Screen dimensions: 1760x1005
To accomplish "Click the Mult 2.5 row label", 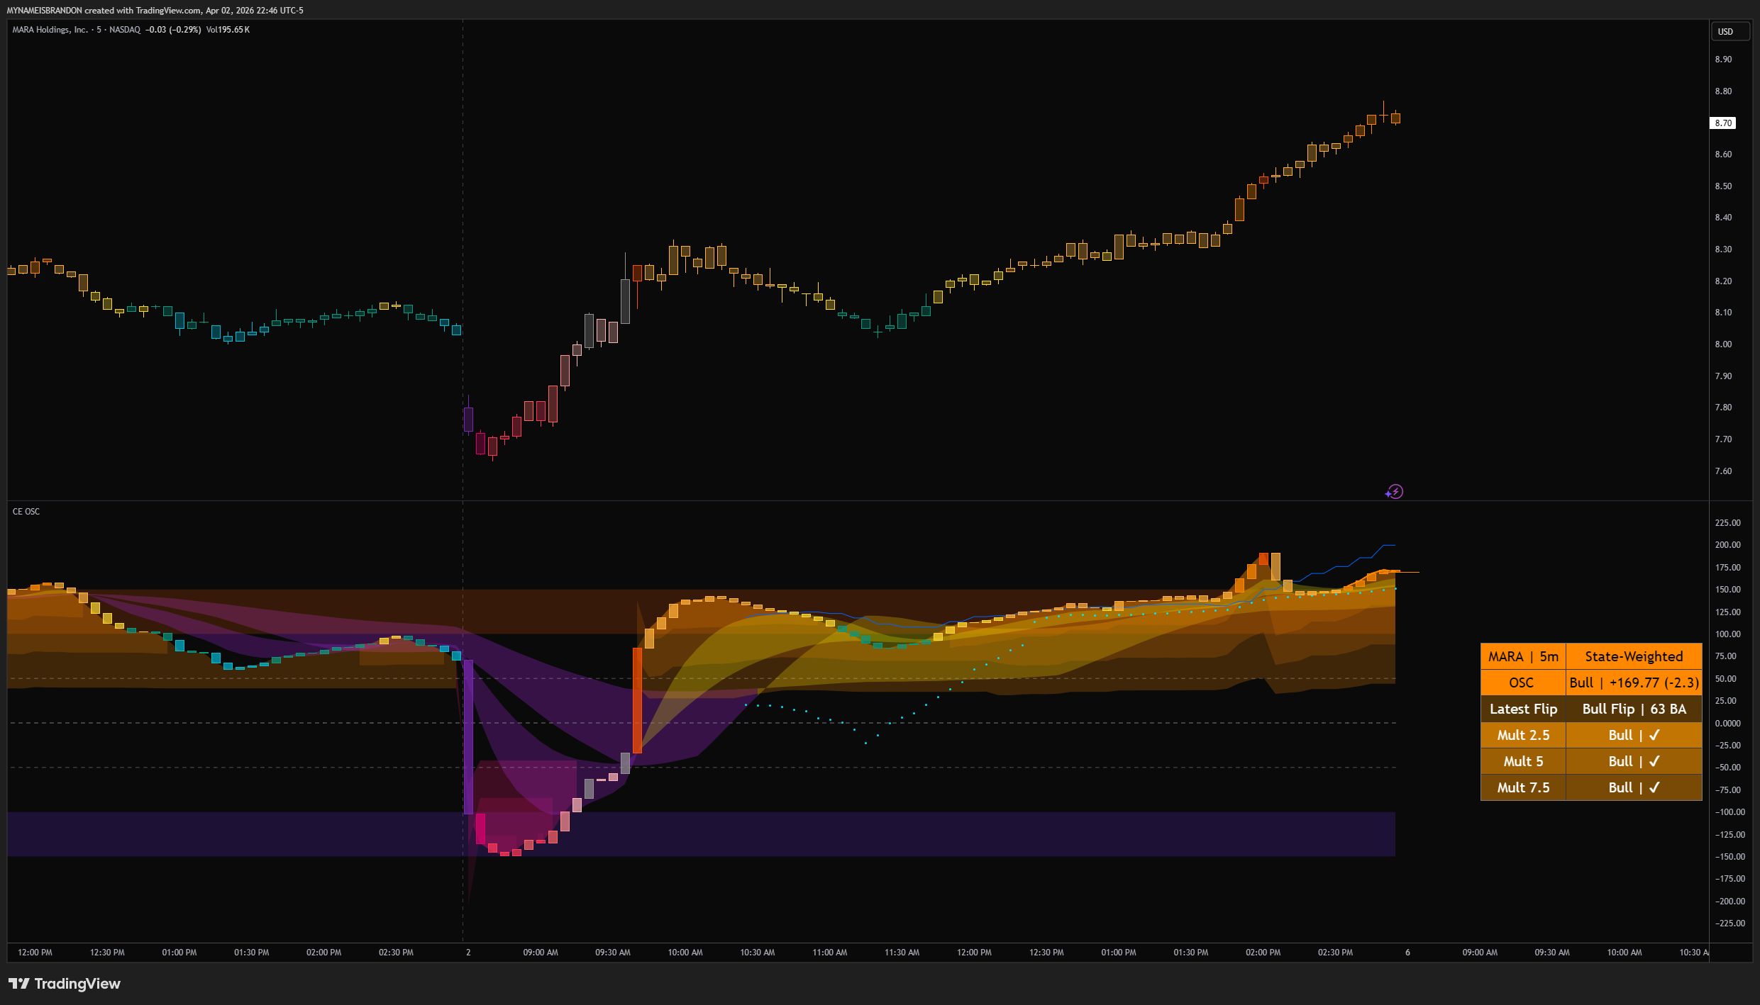I will (1523, 735).
